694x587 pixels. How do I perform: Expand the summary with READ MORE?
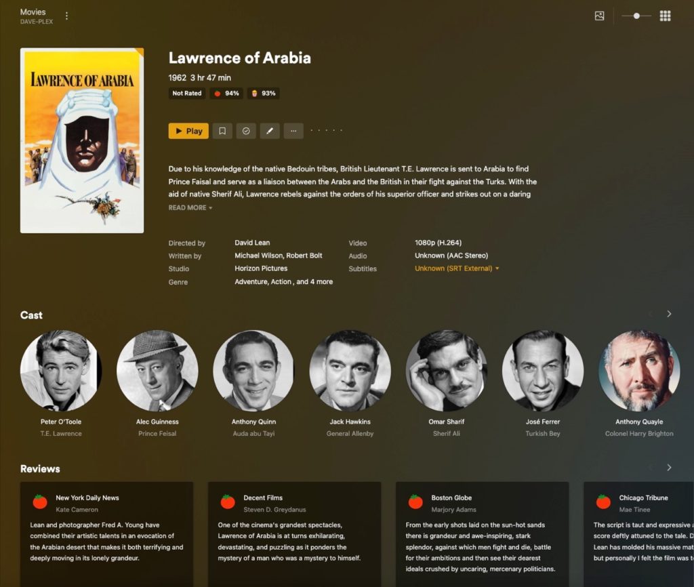point(190,207)
